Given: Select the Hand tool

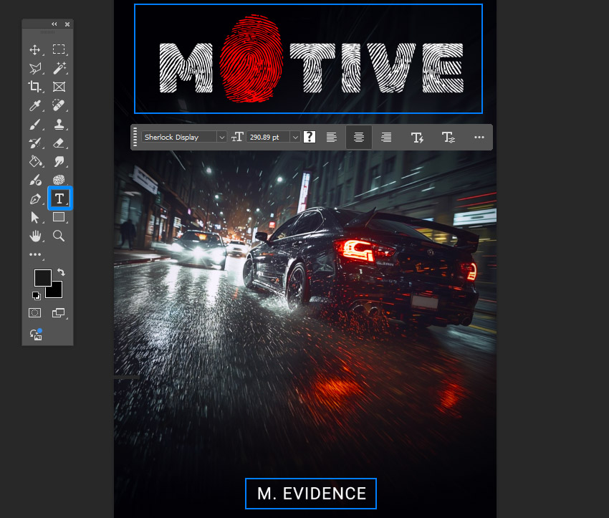Looking at the screenshot, I should point(35,236).
